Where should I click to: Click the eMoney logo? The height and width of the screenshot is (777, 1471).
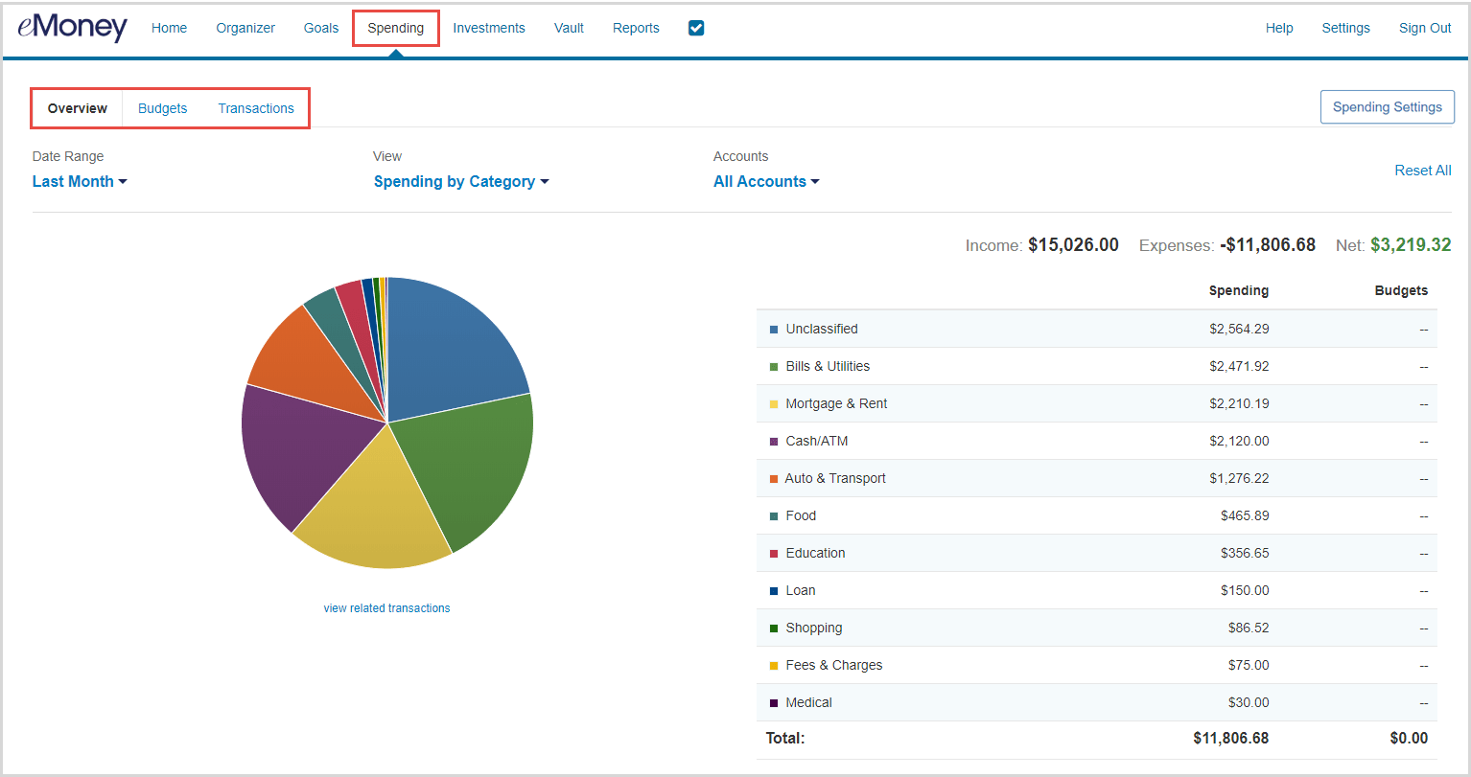[72, 28]
